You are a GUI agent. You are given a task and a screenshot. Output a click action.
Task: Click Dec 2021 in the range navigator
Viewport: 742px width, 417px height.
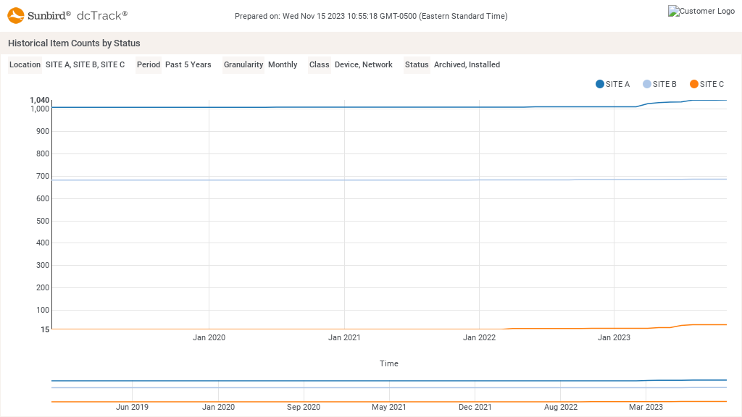point(475,407)
